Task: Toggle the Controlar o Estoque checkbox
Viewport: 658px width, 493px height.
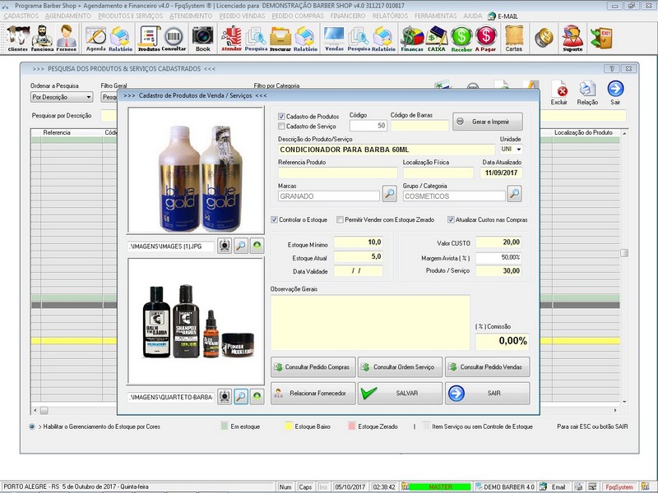Action: tap(275, 219)
